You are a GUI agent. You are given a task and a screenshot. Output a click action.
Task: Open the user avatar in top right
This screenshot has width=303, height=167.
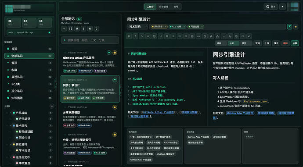tap(293, 7)
